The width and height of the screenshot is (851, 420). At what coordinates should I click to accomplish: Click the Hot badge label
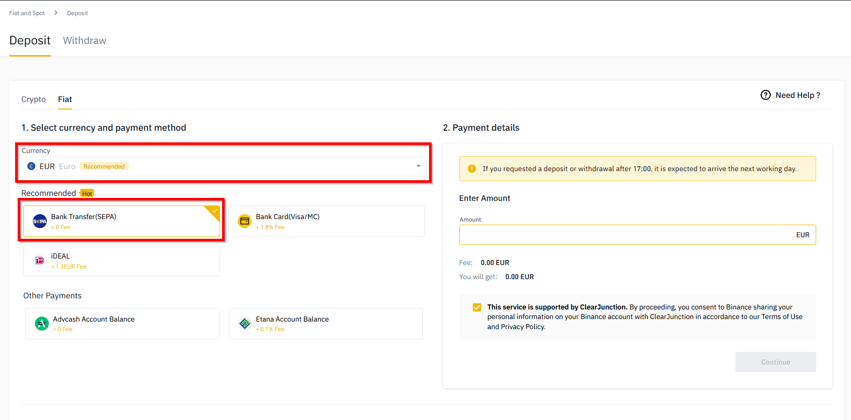click(87, 193)
